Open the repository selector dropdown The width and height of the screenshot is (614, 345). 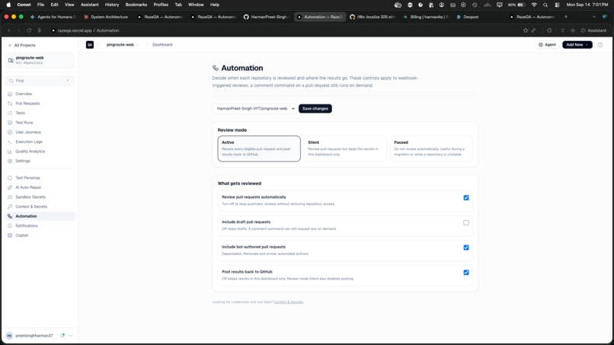click(254, 108)
